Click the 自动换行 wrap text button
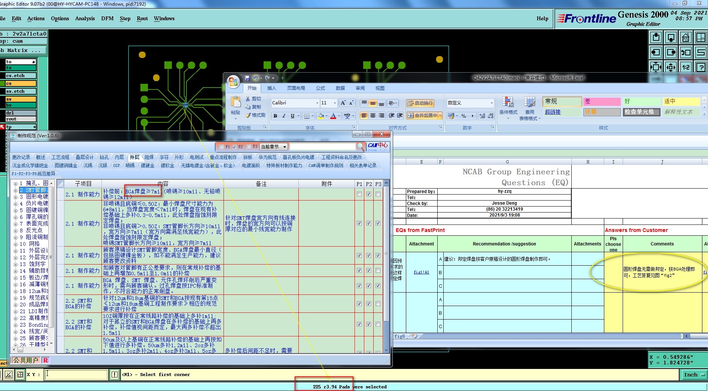This screenshot has width=708, height=391. pos(420,103)
